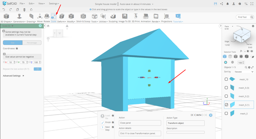Image resolution: width=256 pixels, height=139 pixels.
Task: Open the File menu
Action: pyautogui.click(x=22, y=4)
